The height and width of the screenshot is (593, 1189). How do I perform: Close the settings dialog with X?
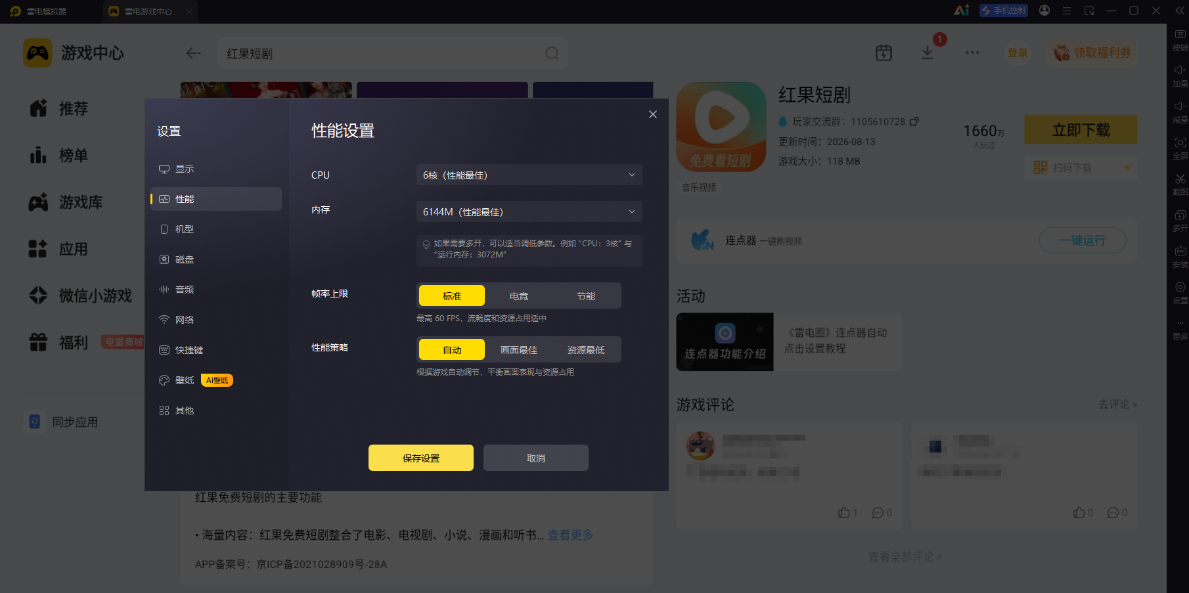click(653, 114)
